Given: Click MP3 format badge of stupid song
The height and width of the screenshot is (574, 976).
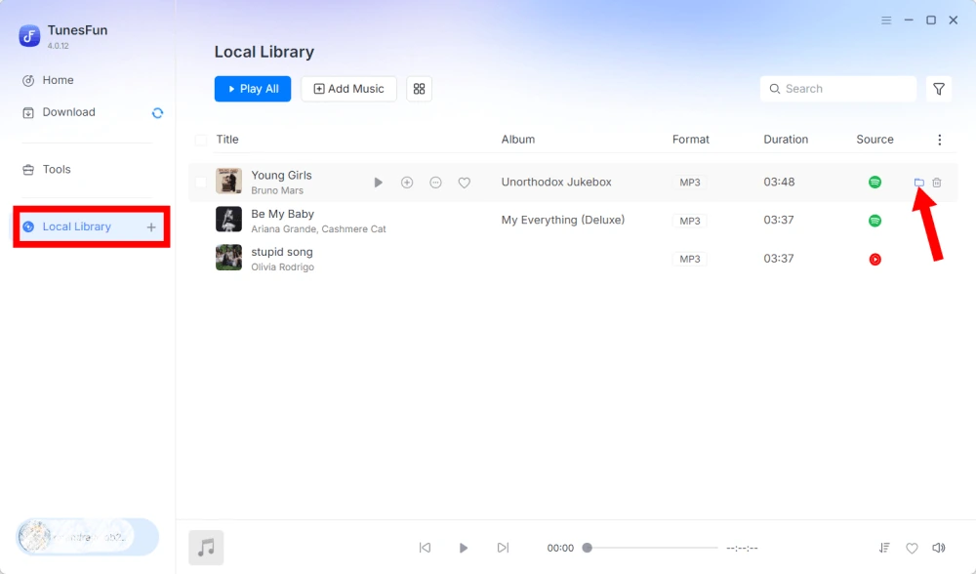Looking at the screenshot, I should coord(690,259).
